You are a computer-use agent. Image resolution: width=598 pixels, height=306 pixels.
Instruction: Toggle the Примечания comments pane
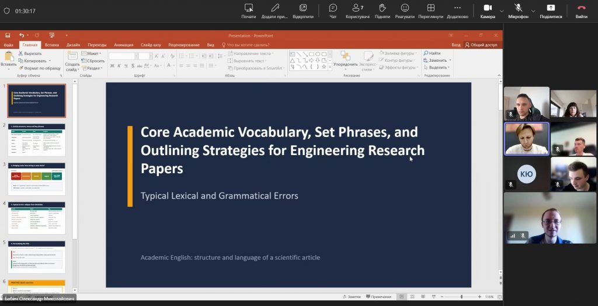point(378,297)
